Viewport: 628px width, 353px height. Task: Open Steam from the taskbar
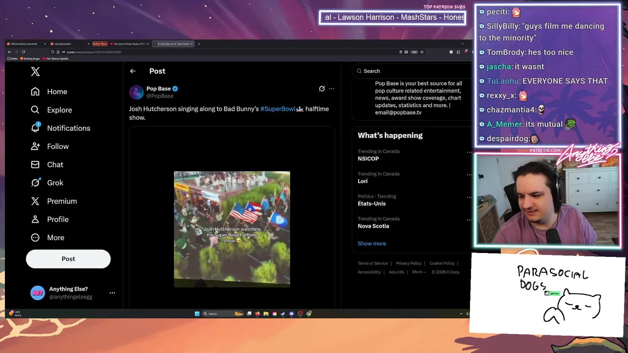(x=283, y=314)
